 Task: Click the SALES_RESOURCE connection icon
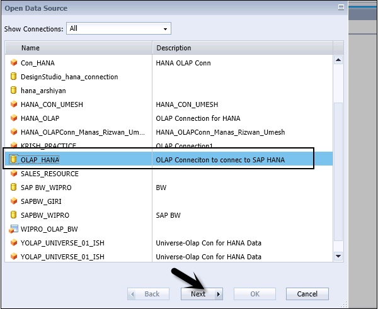click(14, 174)
